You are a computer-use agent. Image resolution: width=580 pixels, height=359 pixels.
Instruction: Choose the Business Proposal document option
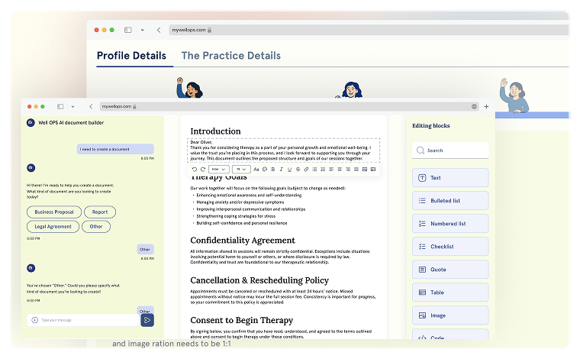(x=53, y=212)
